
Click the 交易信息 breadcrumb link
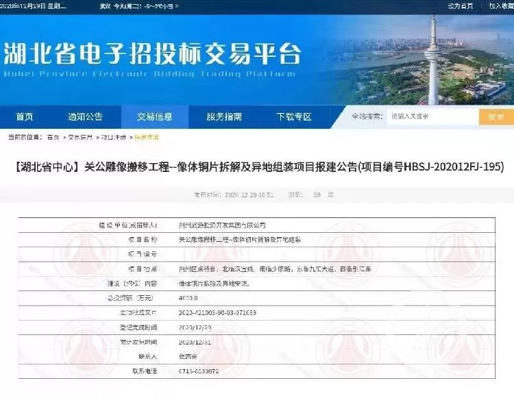click(80, 137)
